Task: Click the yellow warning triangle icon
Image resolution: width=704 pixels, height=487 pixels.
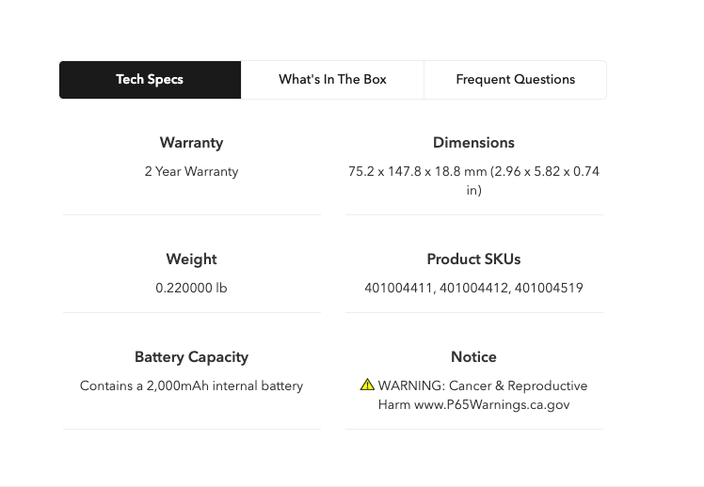Action: tap(367, 385)
